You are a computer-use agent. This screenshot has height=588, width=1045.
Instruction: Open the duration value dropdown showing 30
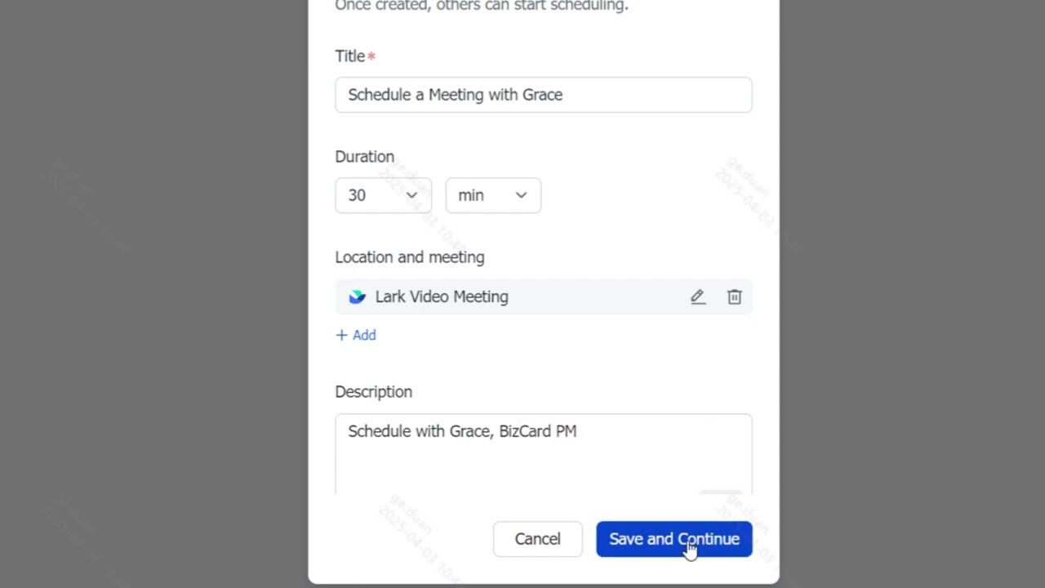coord(382,195)
